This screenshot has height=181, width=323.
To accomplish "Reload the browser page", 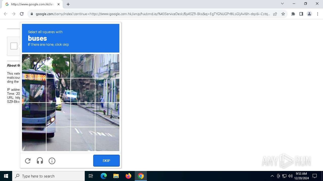I will tap(22, 14).
